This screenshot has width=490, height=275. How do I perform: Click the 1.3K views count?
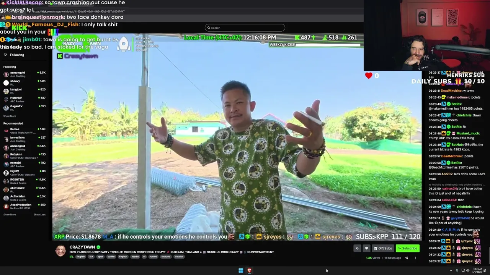pos(373,258)
